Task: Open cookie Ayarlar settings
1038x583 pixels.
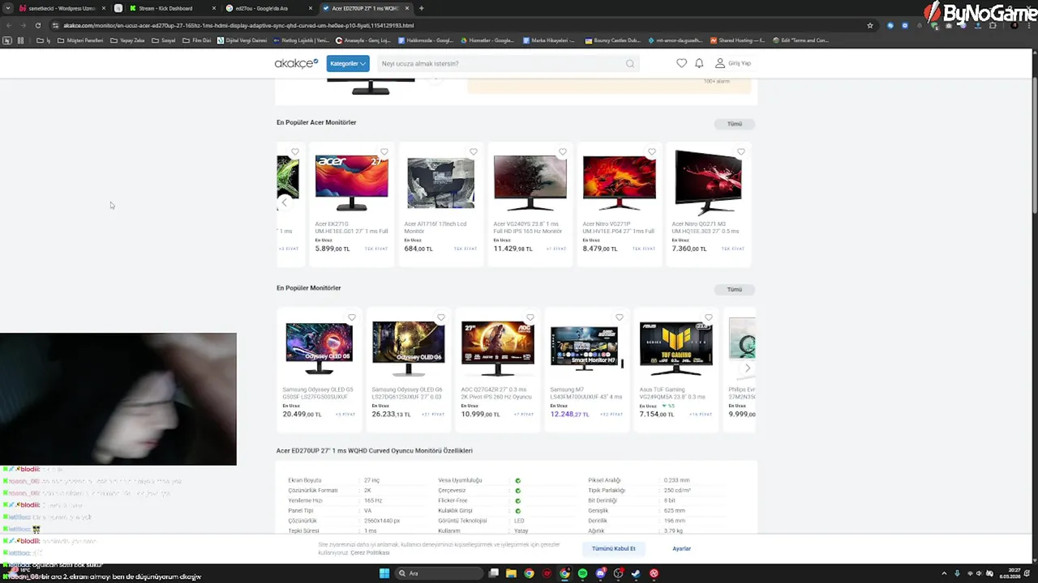Action: 682,548
